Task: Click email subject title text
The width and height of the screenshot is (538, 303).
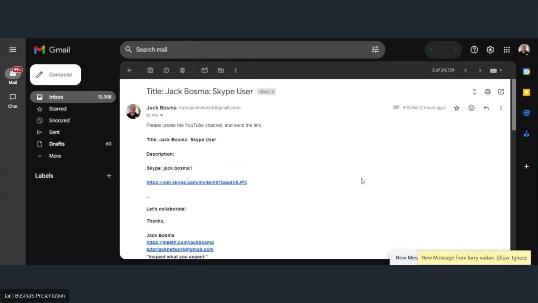Action: coord(200,92)
